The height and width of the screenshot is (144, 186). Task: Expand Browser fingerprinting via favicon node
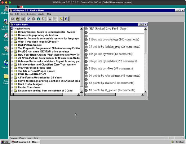[x=12, y=35]
